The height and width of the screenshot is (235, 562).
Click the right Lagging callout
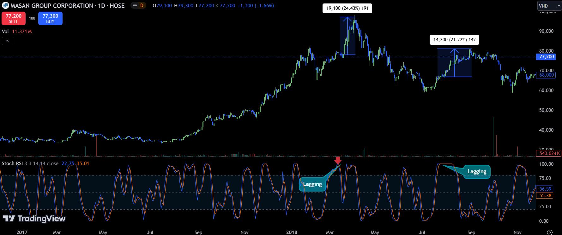[477, 172]
